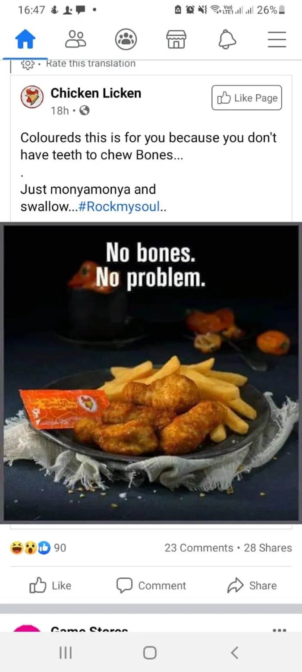Comment on the Chicken Licken post
The height and width of the screenshot is (672, 302).
point(151,586)
